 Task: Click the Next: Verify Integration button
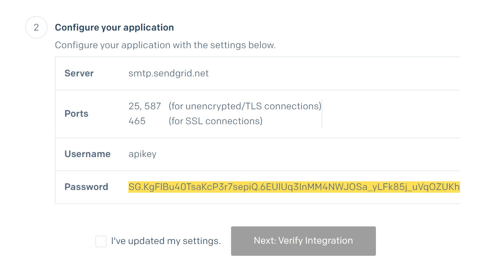coord(303,241)
